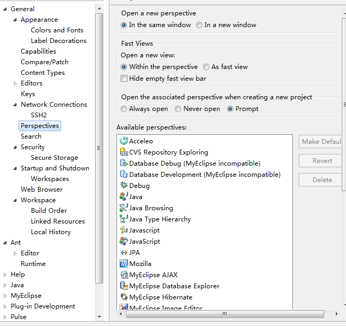Open Build Order preferences
The width and height of the screenshot is (346, 326).
point(49,210)
